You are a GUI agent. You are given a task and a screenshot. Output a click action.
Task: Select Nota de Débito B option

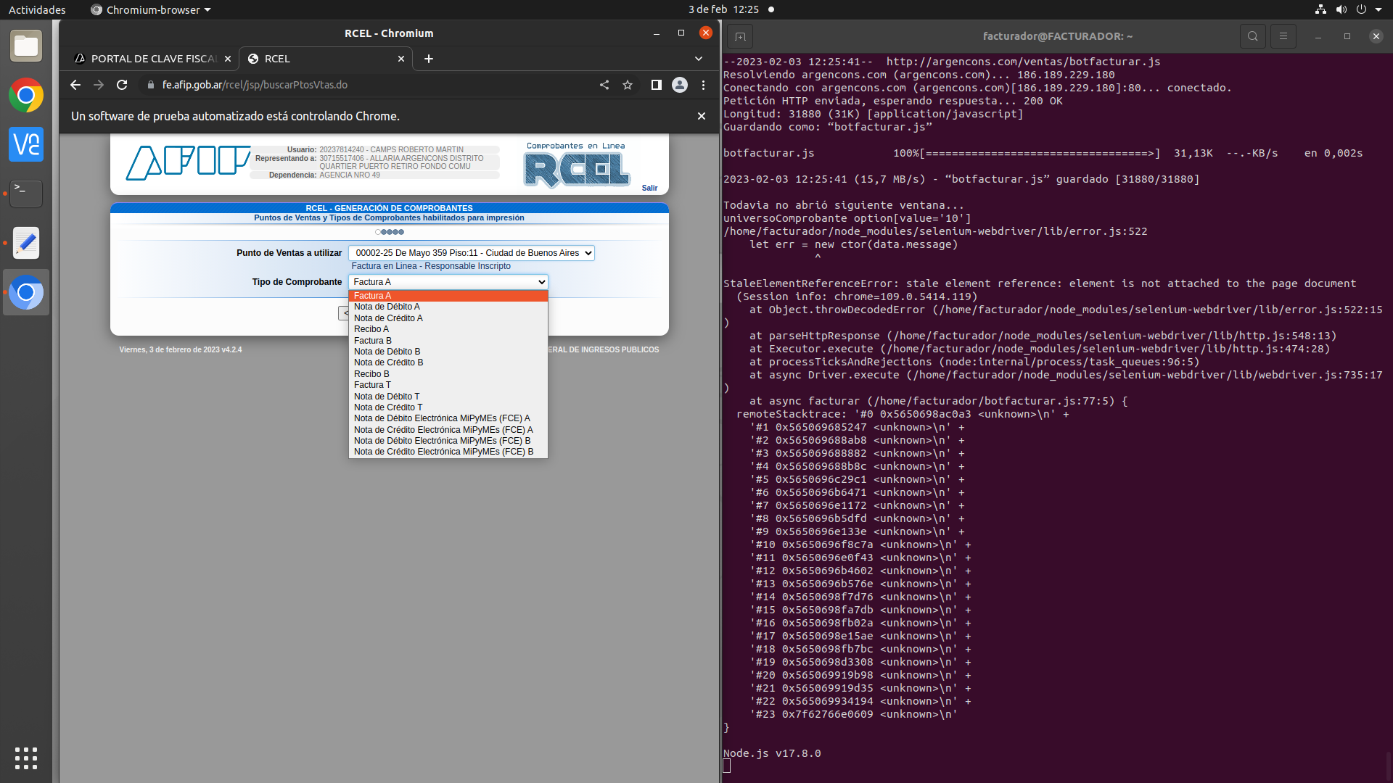pos(448,352)
